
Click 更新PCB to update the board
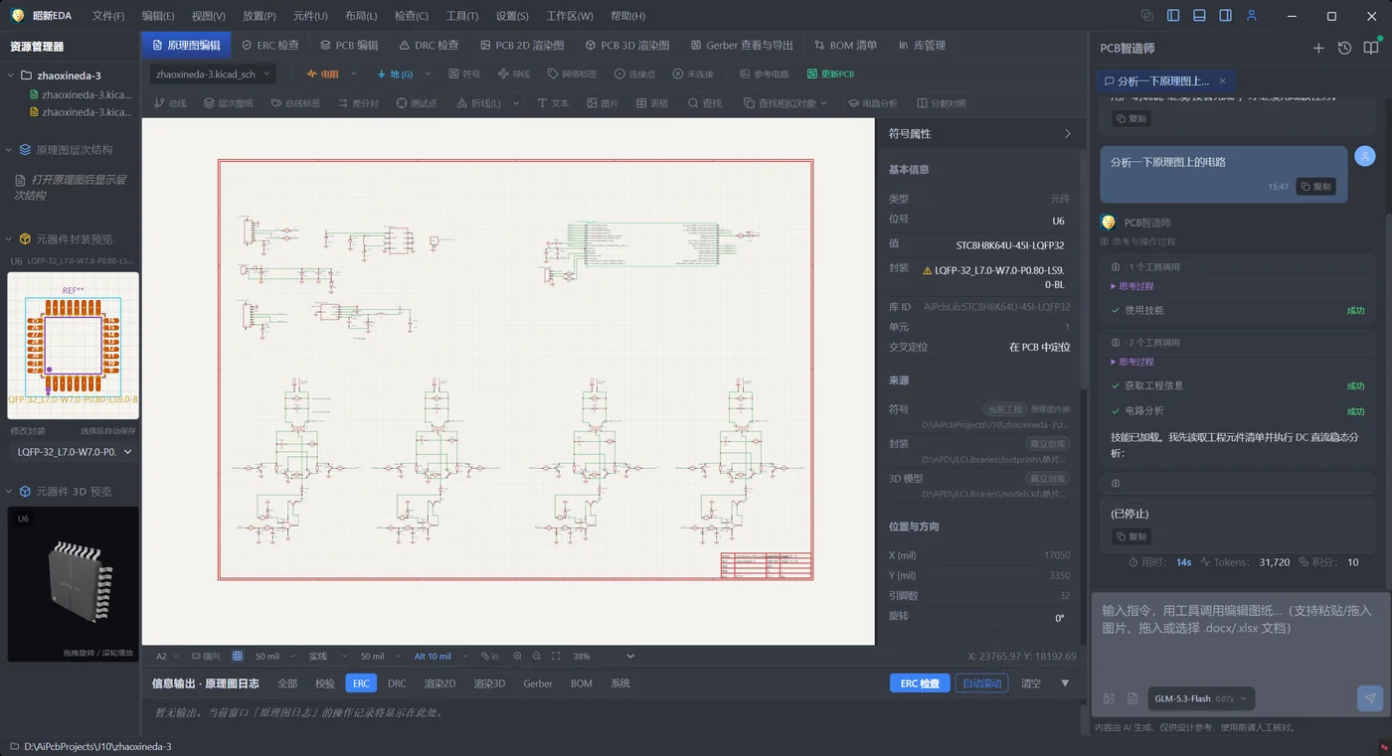pyautogui.click(x=830, y=74)
